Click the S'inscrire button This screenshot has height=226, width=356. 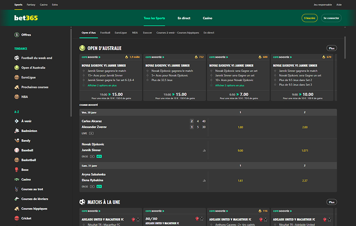coord(310,18)
